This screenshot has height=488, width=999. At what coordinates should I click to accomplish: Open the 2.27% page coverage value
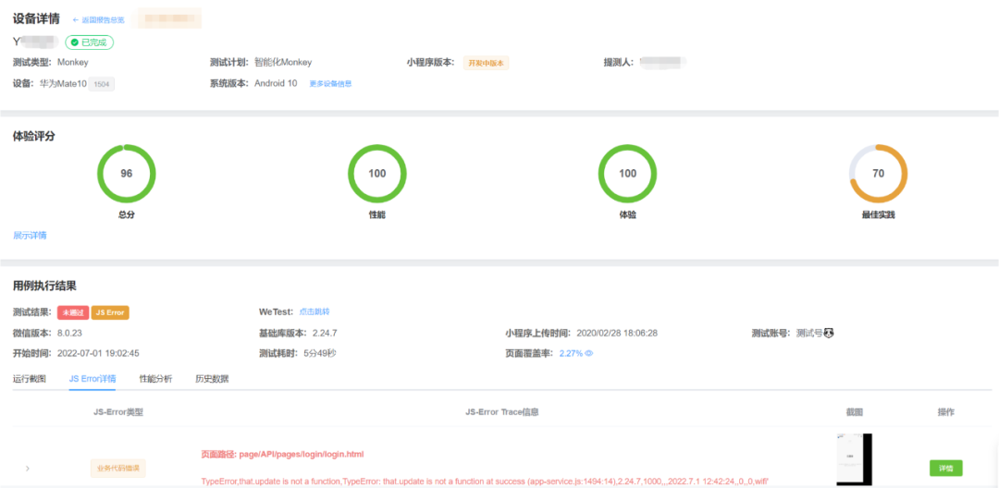(571, 353)
